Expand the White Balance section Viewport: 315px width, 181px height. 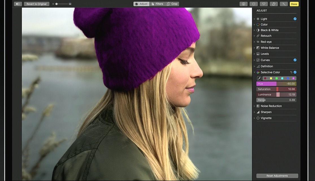tap(254, 48)
